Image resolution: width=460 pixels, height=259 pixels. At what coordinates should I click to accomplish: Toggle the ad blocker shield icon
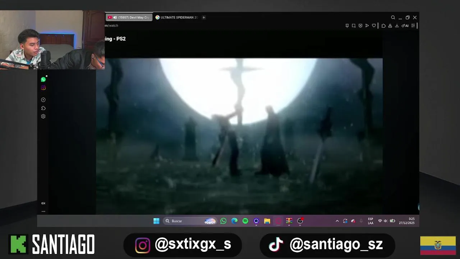pyautogui.click(x=360, y=26)
